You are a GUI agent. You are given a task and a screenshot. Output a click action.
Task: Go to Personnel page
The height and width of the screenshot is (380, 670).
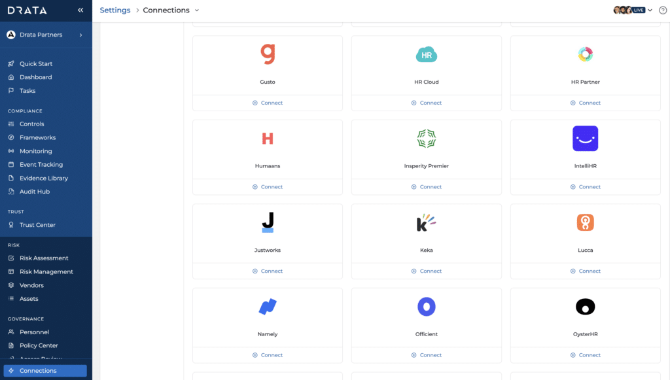34,332
